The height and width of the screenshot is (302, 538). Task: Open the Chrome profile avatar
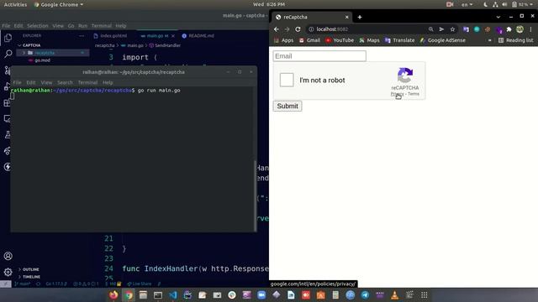(520, 29)
